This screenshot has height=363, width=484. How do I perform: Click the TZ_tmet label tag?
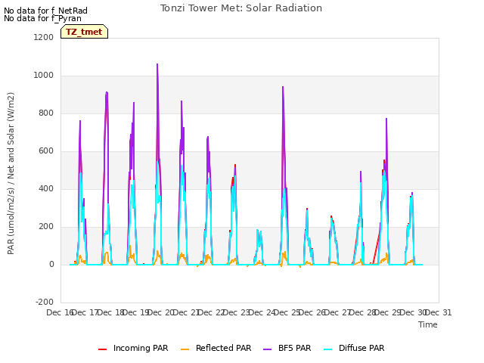[x=84, y=32]
